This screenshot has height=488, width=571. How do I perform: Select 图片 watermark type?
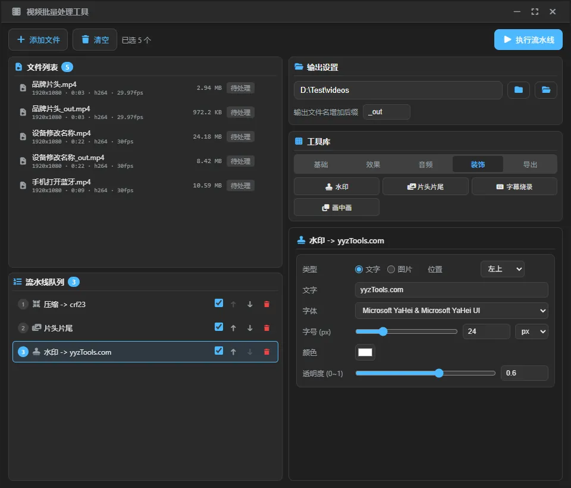[391, 270]
